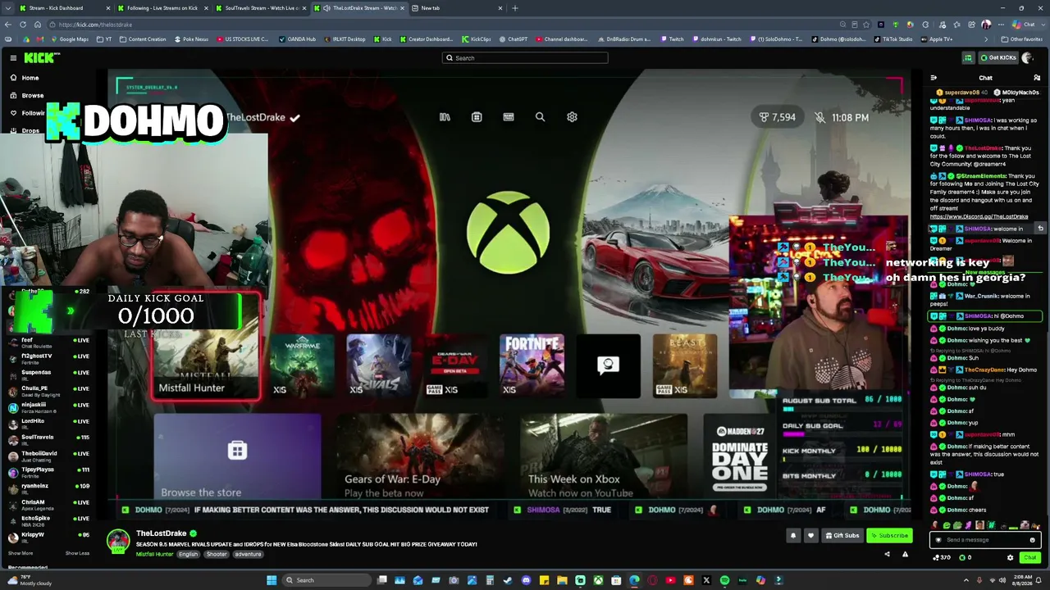Open the Google Maps bookmark
This screenshot has height=590, width=1050.
[69, 39]
